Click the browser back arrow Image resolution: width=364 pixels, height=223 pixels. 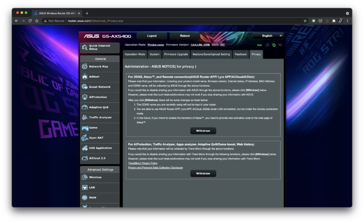(x=17, y=21)
